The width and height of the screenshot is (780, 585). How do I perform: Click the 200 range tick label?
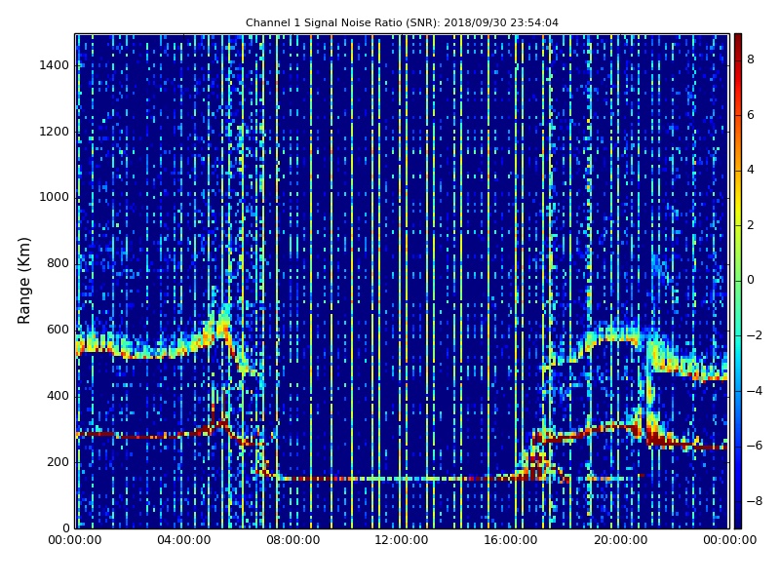(x=58, y=462)
